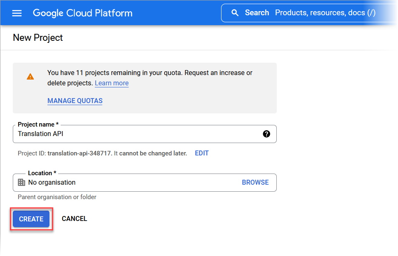Click the No organisation location field
The width and height of the screenshot is (398, 256).
[x=145, y=183]
